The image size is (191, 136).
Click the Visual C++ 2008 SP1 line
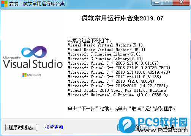(119, 68)
